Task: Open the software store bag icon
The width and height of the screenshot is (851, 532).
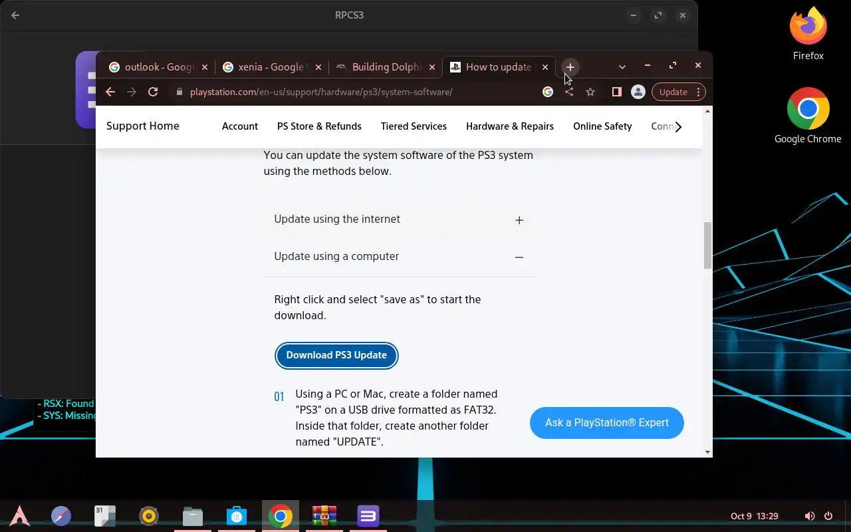Action: click(x=237, y=516)
